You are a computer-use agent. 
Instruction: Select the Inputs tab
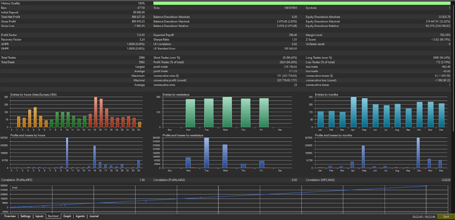coord(39,217)
